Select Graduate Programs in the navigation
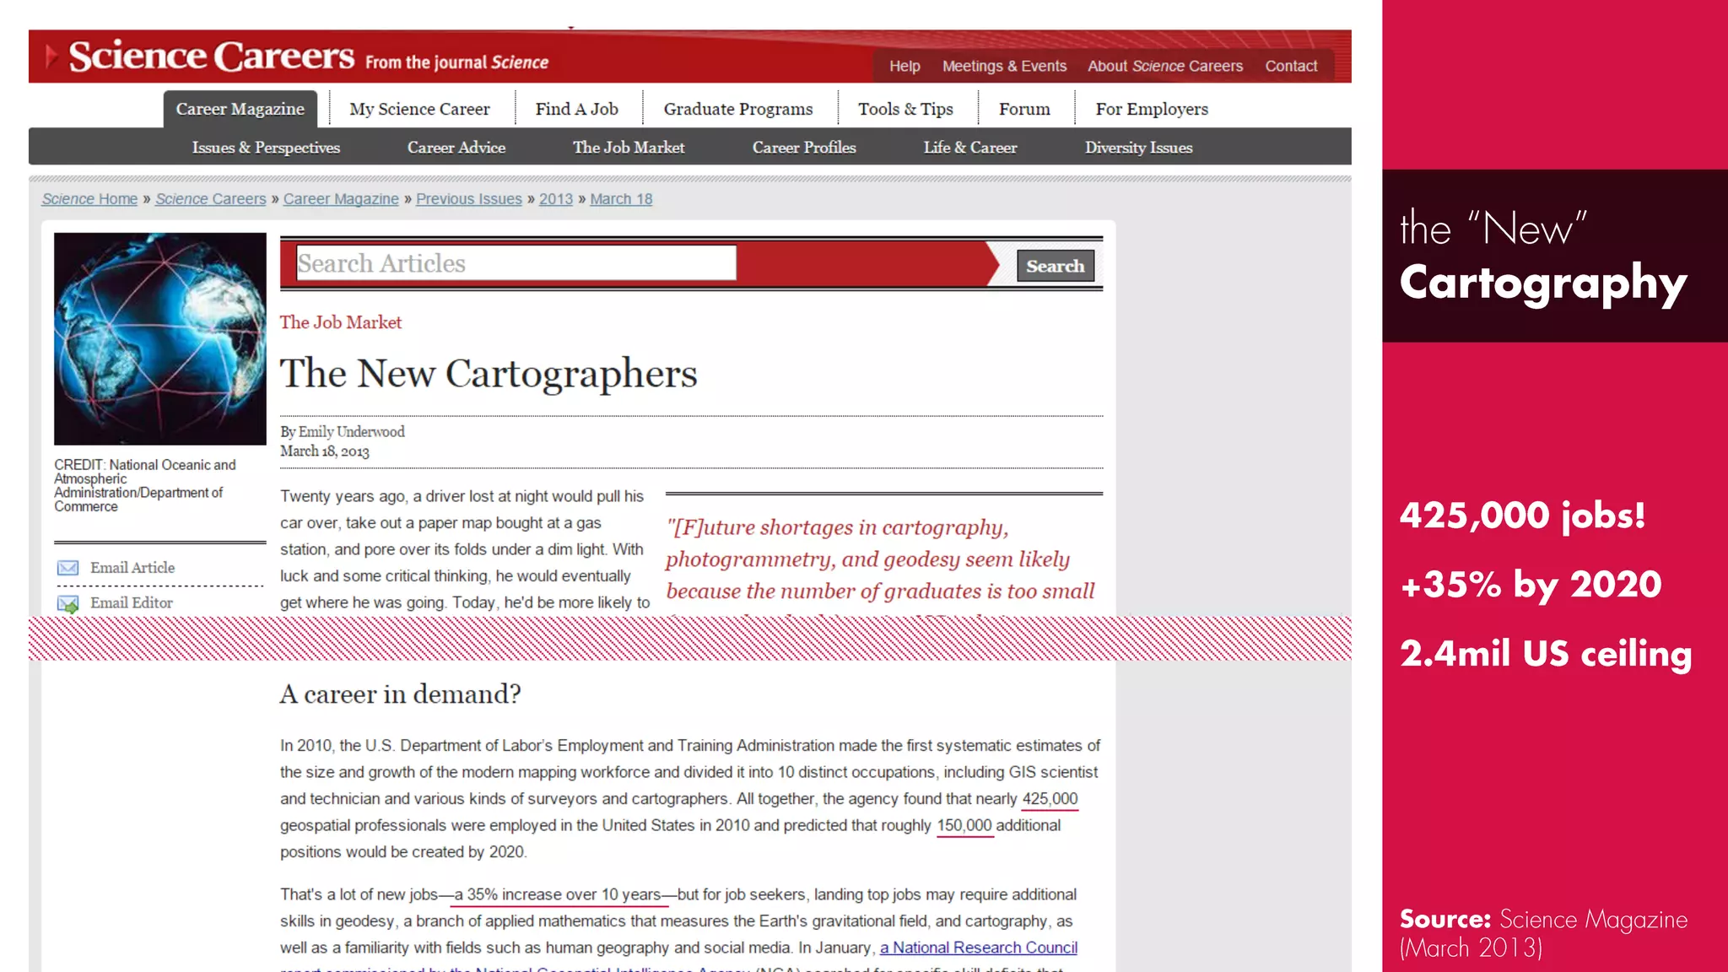1728x972 pixels. [737, 109]
